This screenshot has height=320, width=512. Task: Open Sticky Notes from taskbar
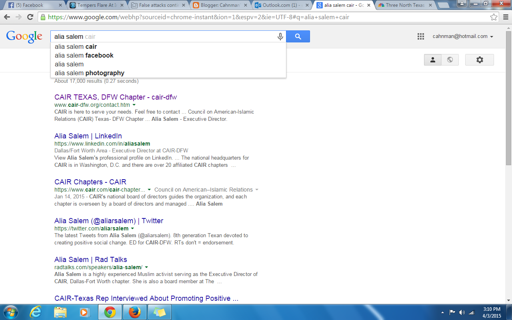coord(160,312)
